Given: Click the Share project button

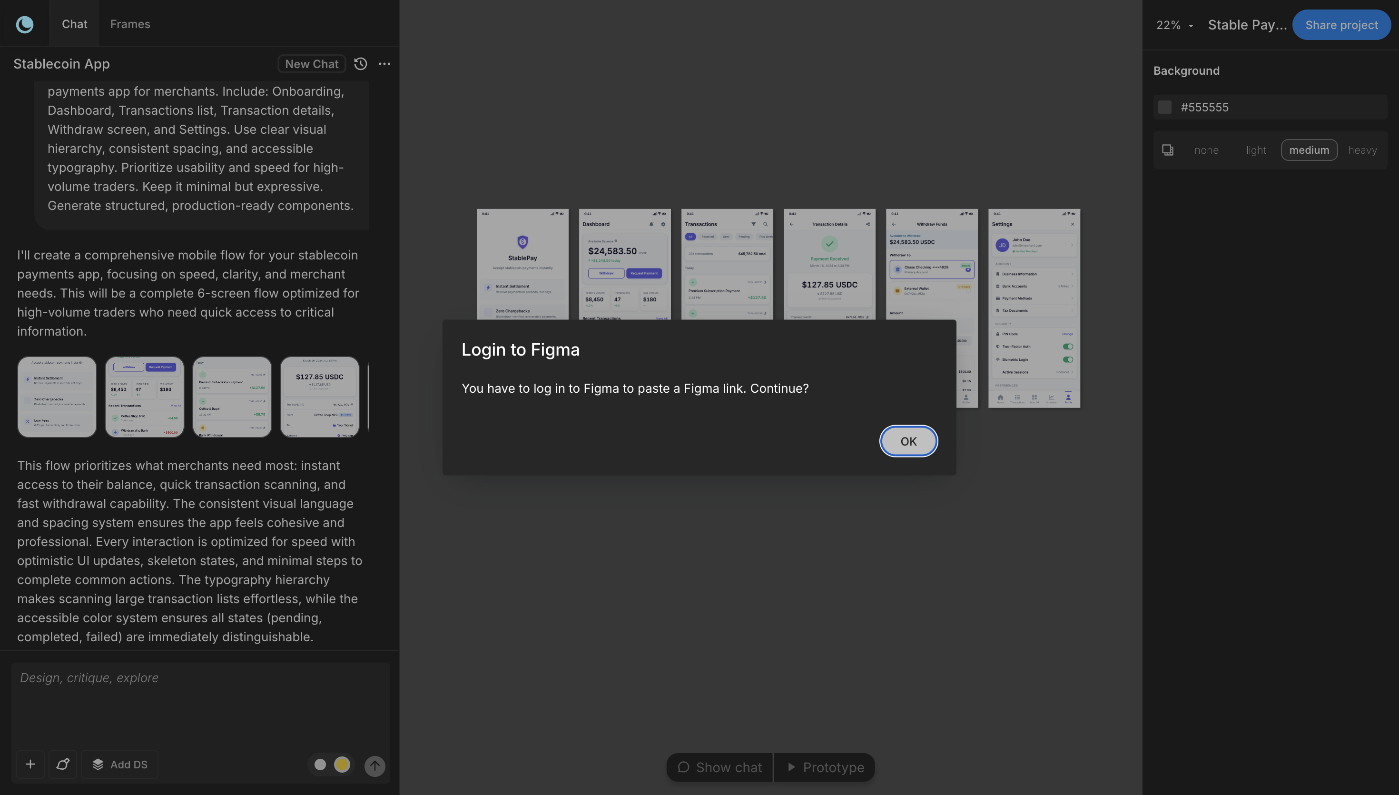Looking at the screenshot, I should pos(1341,25).
